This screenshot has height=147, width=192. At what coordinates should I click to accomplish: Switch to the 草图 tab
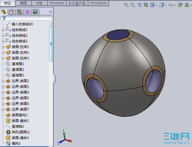click(x=24, y=3)
